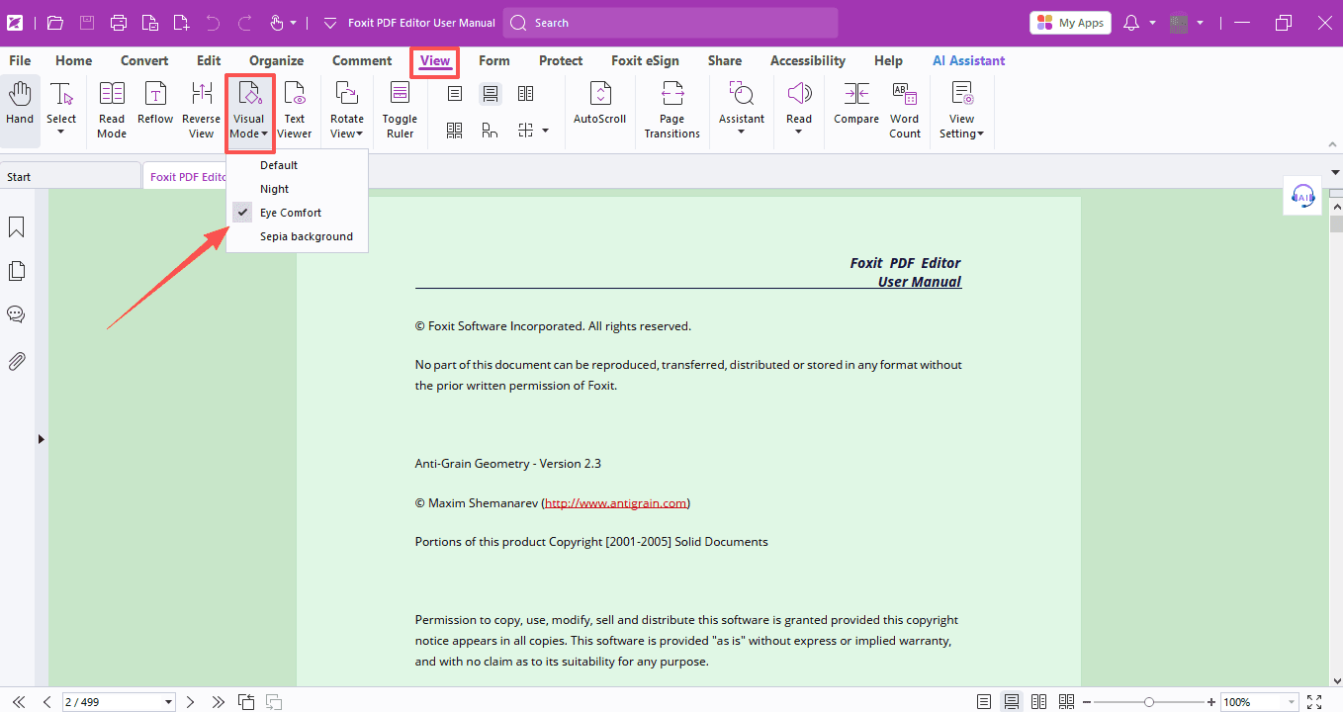Click the My Apps button
This screenshot has width=1343, height=712.
1070,22
